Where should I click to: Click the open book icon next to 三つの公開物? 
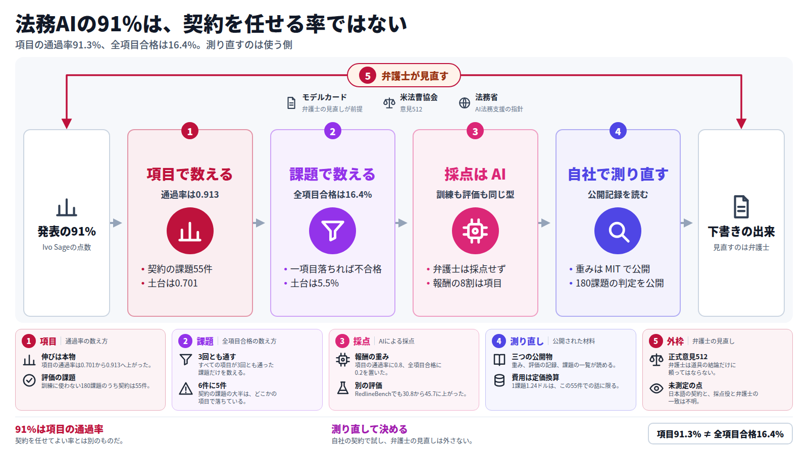tap(499, 360)
